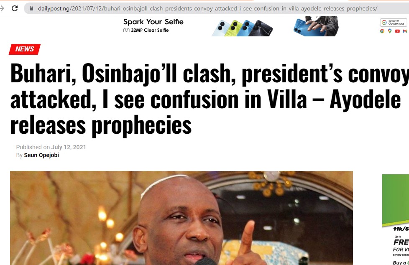Select the dailypost.ng URL in the address bar

click(x=207, y=8)
